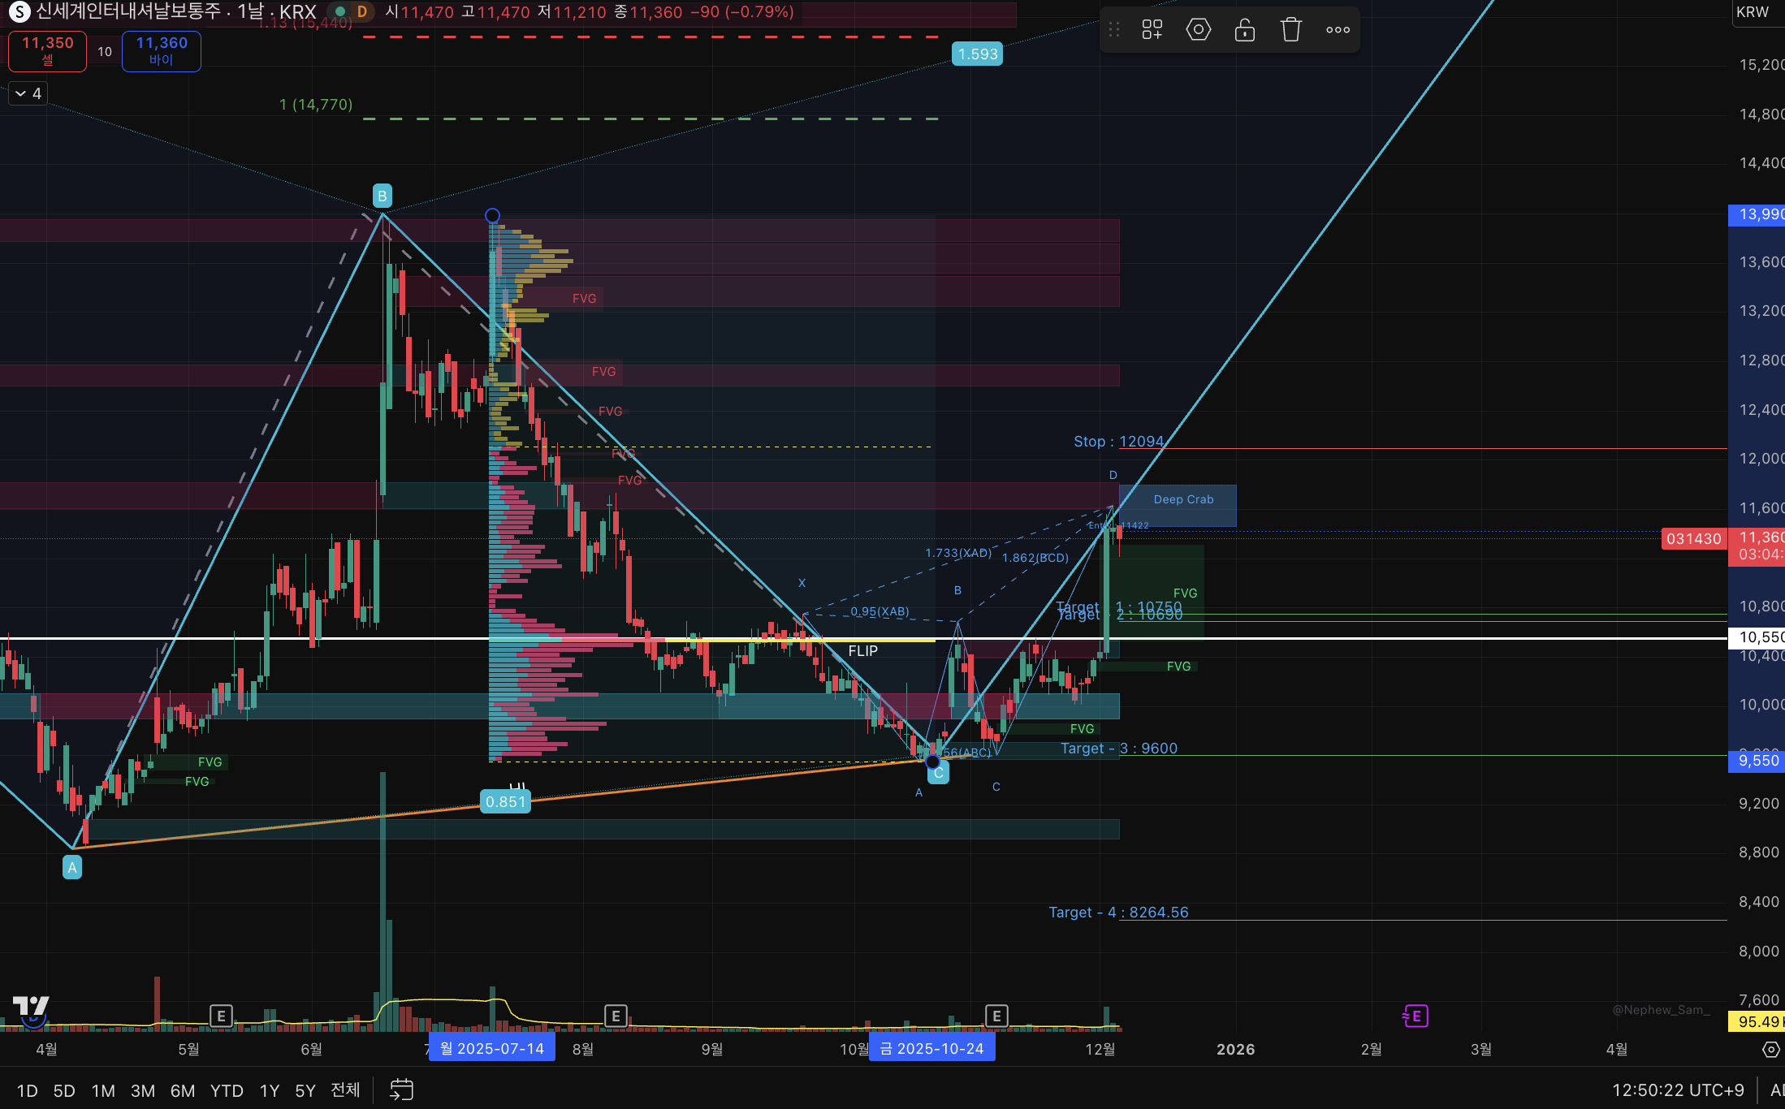1785x1109 pixels.
Task: Toggle the D interval badge in header
Action: [x=362, y=11]
